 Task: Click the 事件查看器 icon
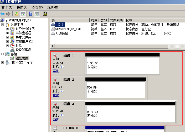[12, 33]
